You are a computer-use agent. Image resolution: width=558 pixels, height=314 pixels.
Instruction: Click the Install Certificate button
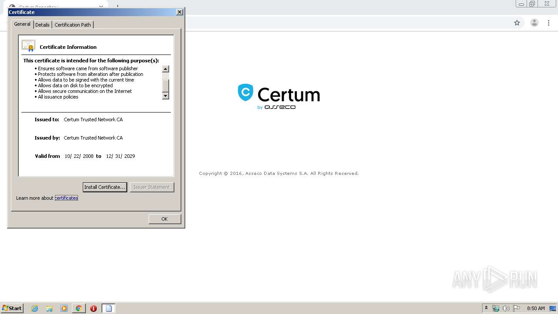click(x=105, y=187)
